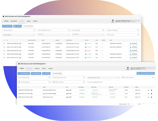Viewport: 158px width, 121px height.
Task: Click Manage for credit ID ending 1058-2022
Action: (133, 43)
